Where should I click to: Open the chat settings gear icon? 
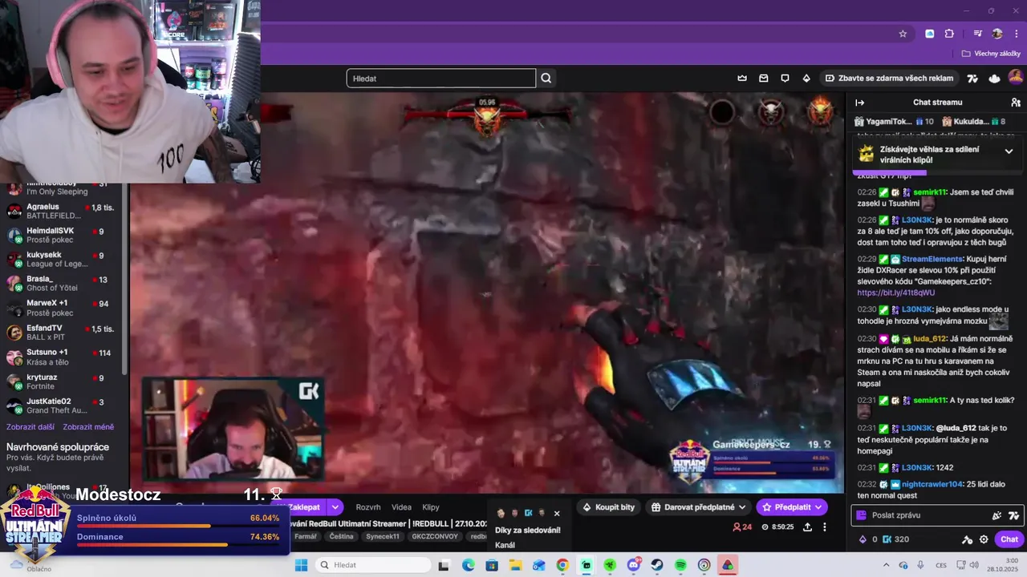point(984,539)
